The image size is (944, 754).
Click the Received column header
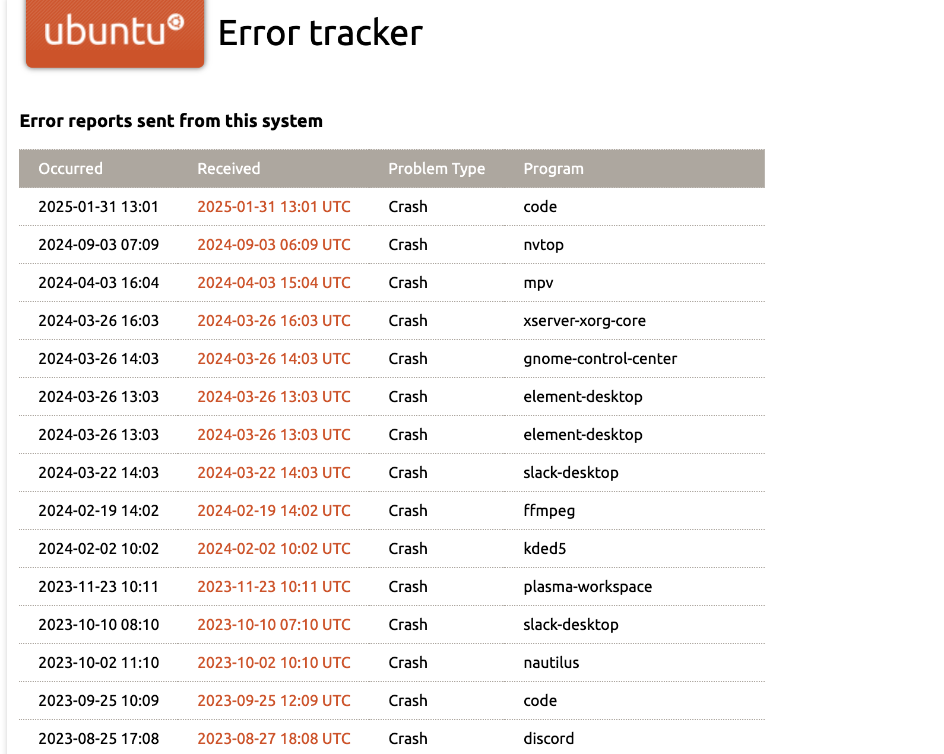[x=229, y=169]
